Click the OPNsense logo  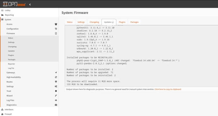tap(14, 4)
